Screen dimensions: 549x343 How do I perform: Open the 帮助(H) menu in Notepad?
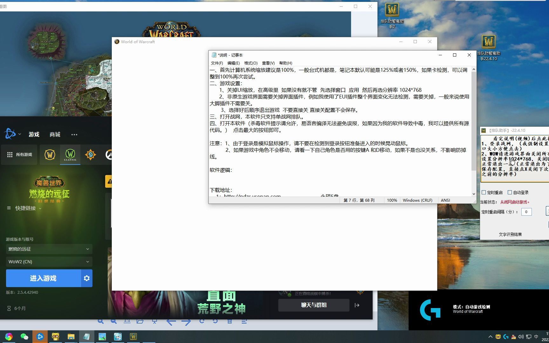[x=286, y=63]
